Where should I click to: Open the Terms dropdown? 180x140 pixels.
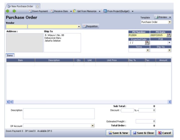tap(148, 50)
